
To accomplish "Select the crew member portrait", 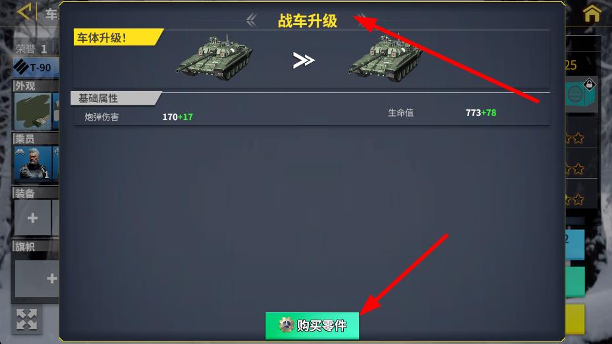I will (33, 163).
